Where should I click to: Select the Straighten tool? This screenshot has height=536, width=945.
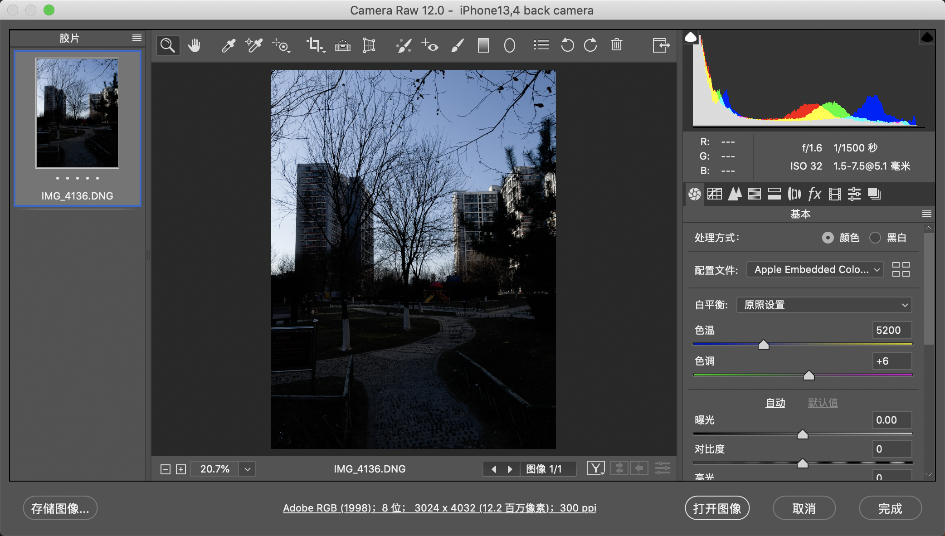point(343,45)
